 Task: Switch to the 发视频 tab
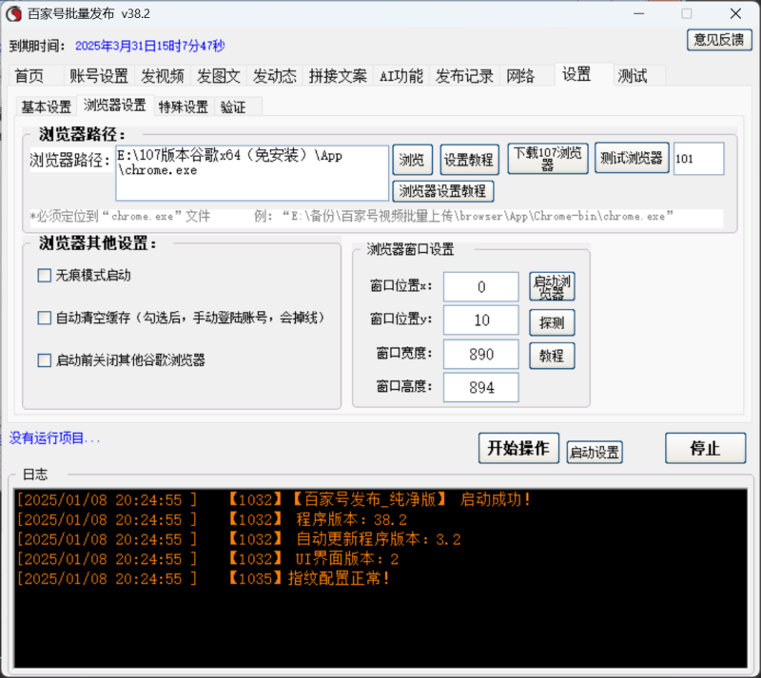tap(162, 77)
